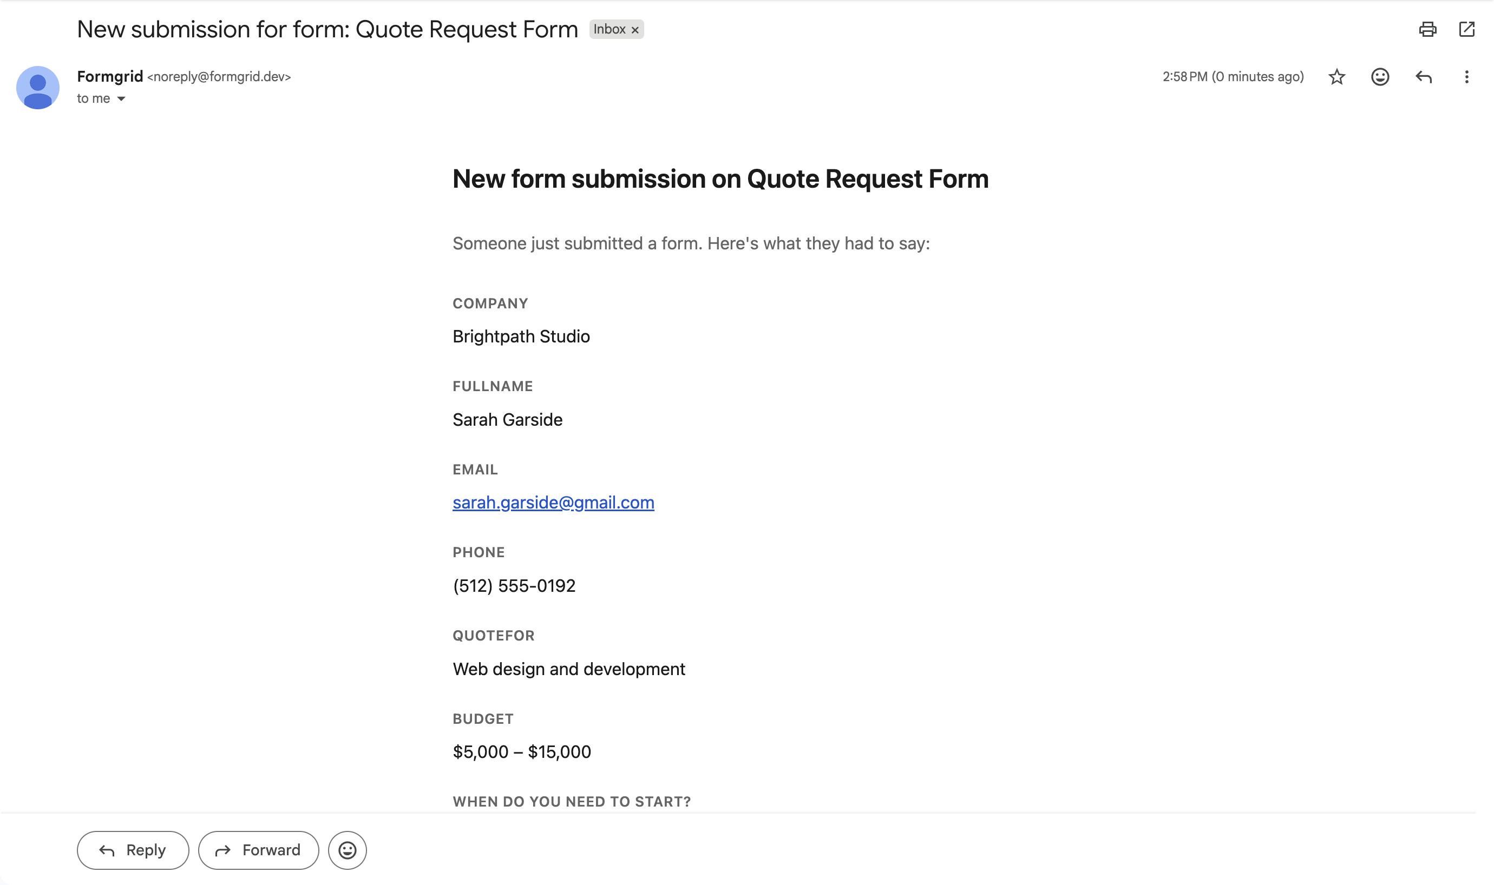Screen dimensions: 1494x885
Task: Open the email in a new window
Action: point(1466,29)
